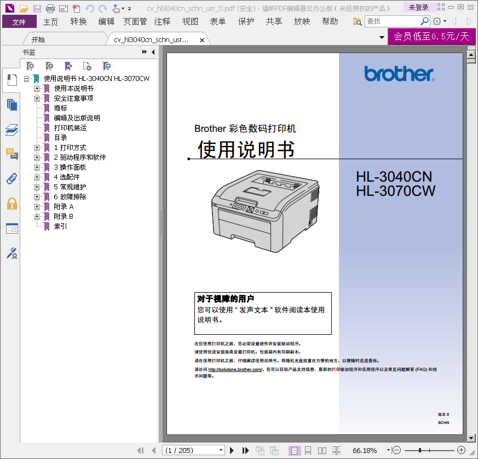Click the search magnifier icon
Image resolution: width=478 pixels, height=459 pixels.
pyautogui.click(x=425, y=21)
